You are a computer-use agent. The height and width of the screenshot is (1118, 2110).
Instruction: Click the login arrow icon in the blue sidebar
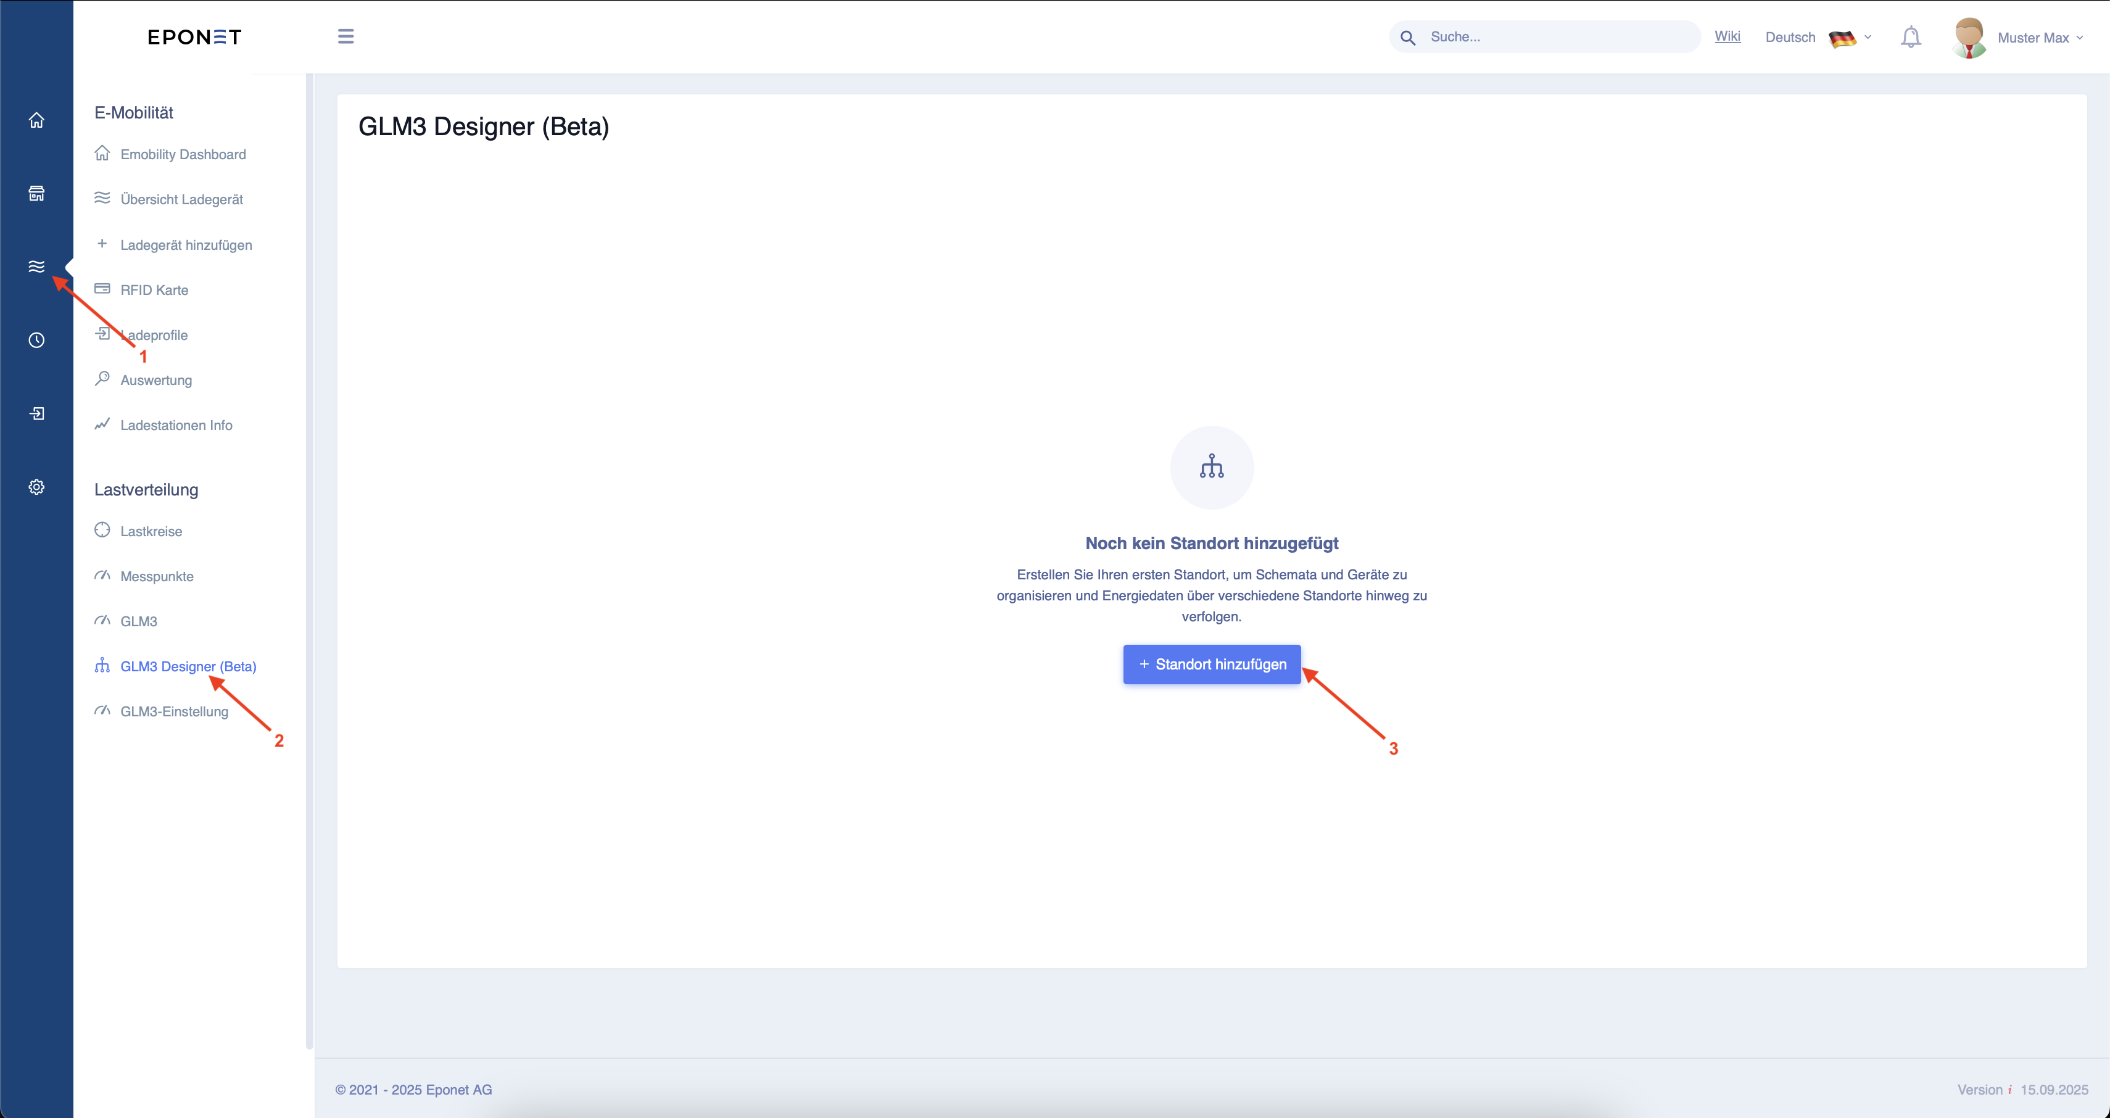tap(36, 413)
